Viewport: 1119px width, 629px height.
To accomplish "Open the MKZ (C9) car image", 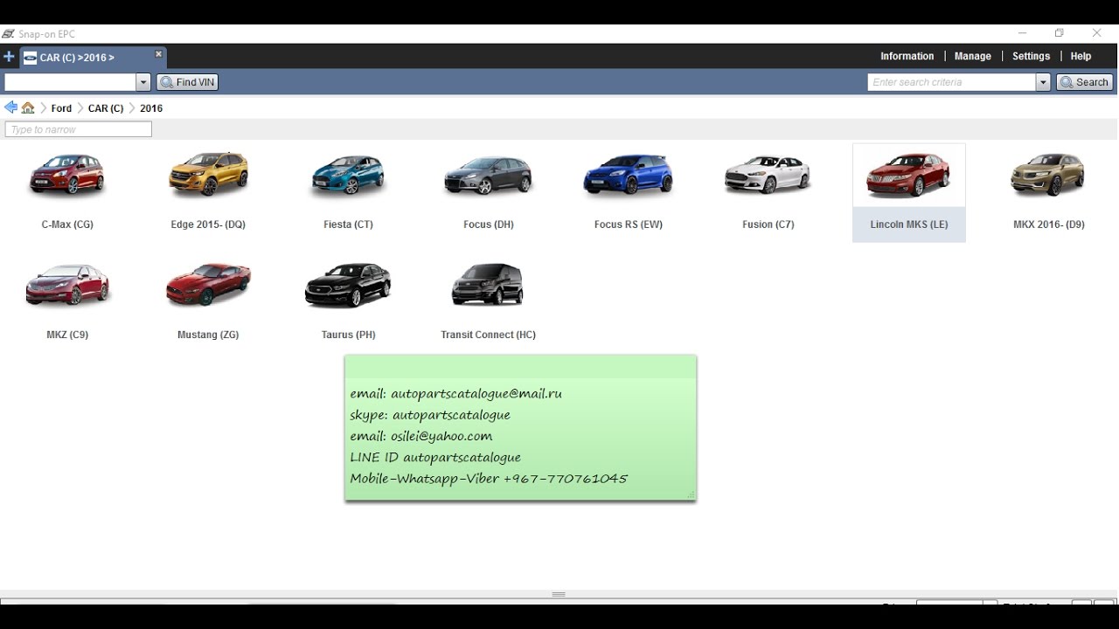I will (x=67, y=285).
